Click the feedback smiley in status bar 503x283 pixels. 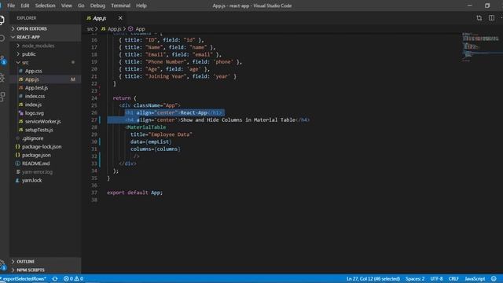(494, 278)
